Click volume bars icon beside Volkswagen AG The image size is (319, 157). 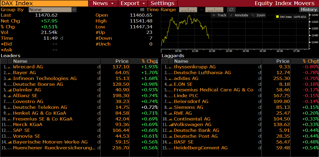171,125
